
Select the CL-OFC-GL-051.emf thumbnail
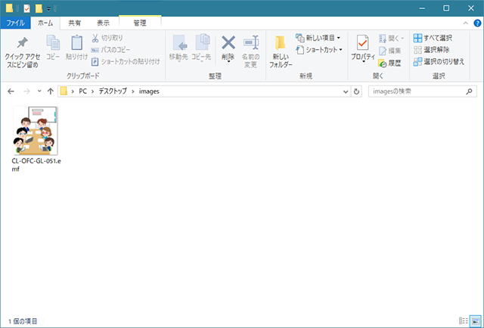(x=36, y=131)
